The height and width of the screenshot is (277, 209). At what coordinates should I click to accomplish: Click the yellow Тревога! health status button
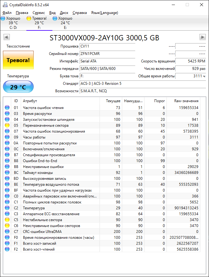click(18, 60)
